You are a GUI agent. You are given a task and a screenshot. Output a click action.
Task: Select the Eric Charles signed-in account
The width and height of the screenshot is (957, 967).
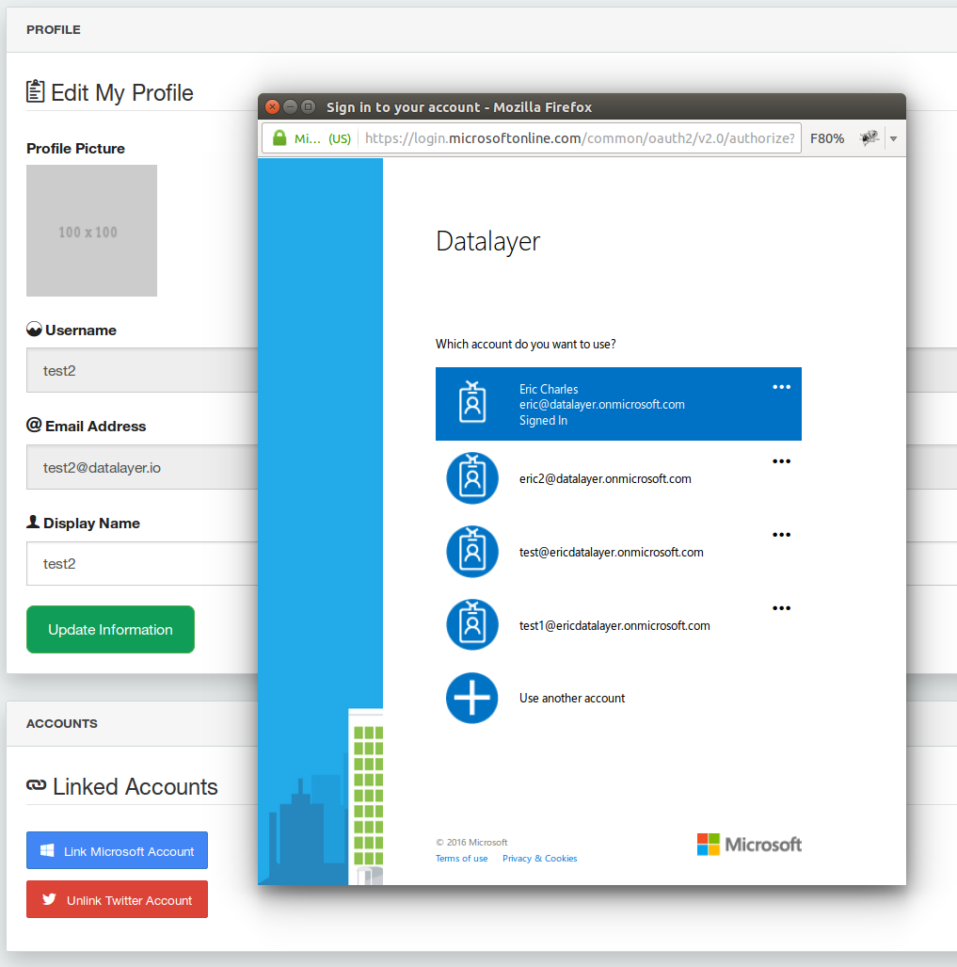click(618, 404)
